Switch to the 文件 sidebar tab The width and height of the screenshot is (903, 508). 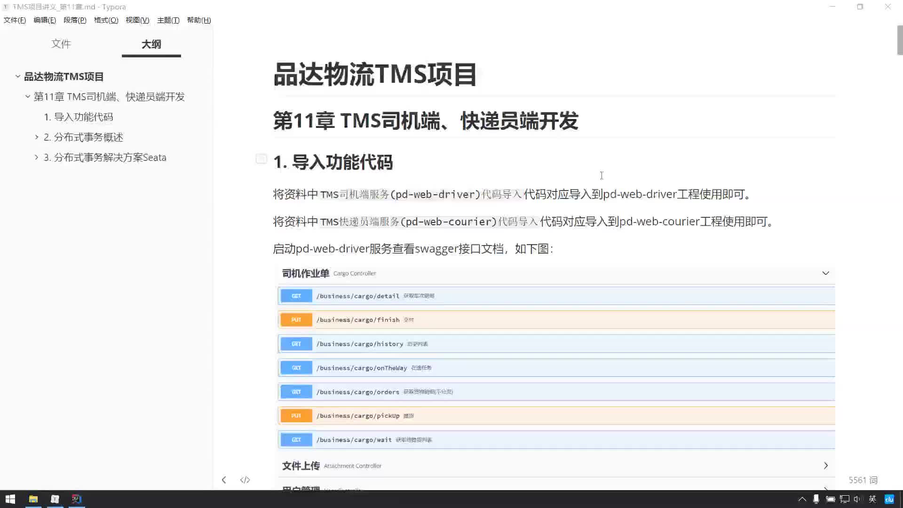pos(61,44)
